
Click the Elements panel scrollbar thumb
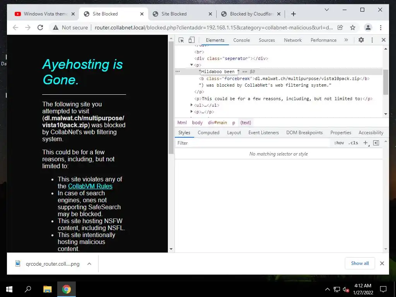pyautogui.click(x=386, y=82)
